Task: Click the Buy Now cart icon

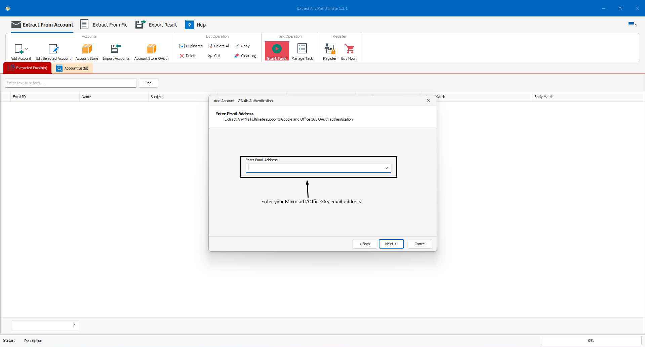Action: (349, 49)
